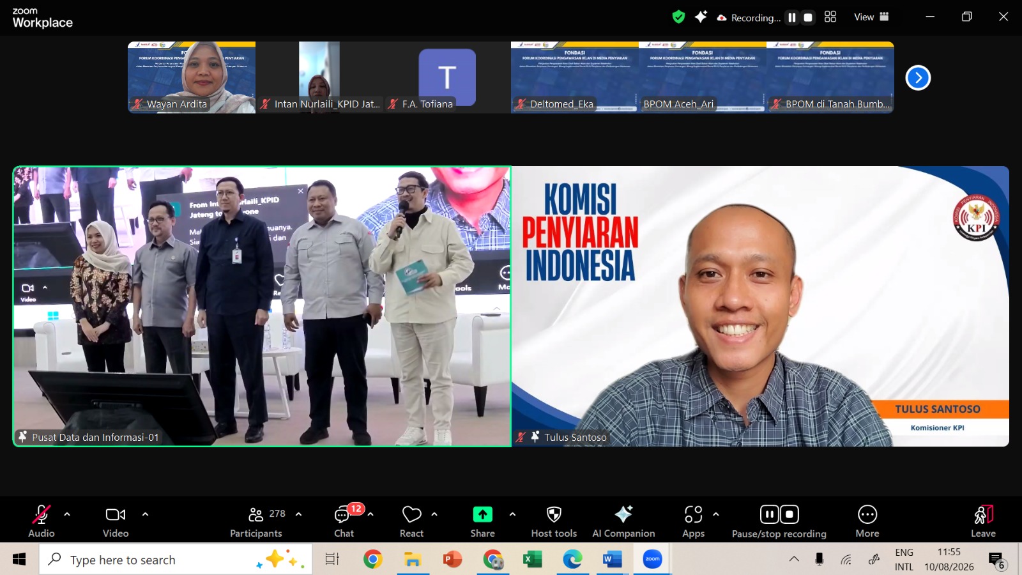Image resolution: width=1022 pixels, height=575 pixels.
Task: Open Host tools shield menu
Action: pyautogui.click(x=554, y=521)
